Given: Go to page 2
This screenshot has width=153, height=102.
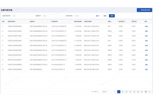Looking at the screenshot, I should point(123,92).
